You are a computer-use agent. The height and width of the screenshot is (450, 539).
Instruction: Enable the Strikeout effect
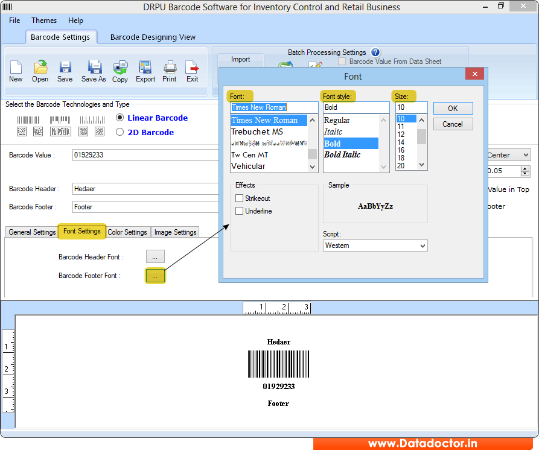[x=239, y=198]
